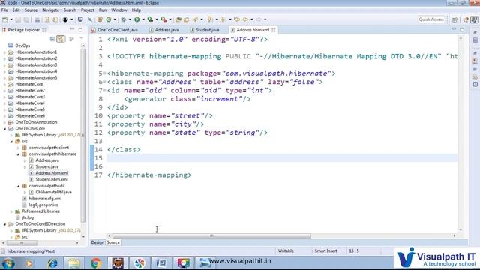Viewport: 480px width, 270px height.
Task: Click the Debug bug toolbar icon
Action: pos(124,19)
